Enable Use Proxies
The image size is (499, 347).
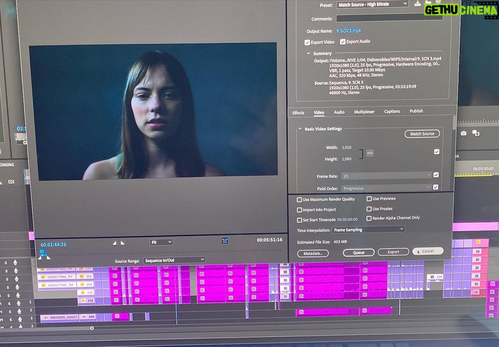click(x=369, y=209)
